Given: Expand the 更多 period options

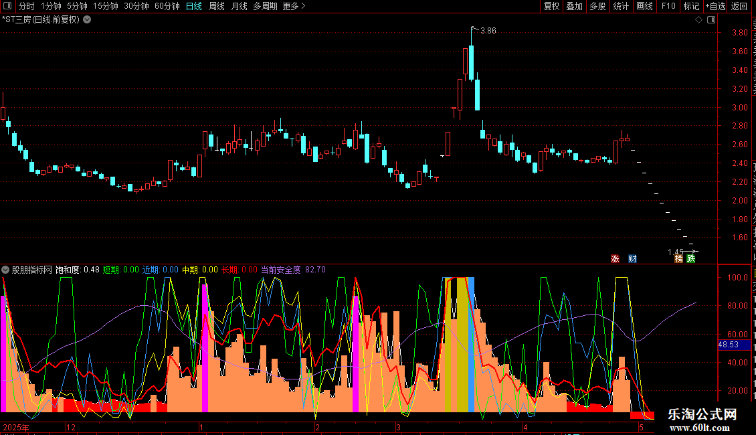Looking at the screenshot, I should [x=294, y=6].
